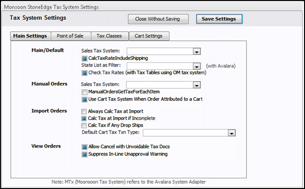Image resolution: width=305 pixels, height=189 pixels.
Task: Click the "View Orders" section heading
Action: (46, 146)
